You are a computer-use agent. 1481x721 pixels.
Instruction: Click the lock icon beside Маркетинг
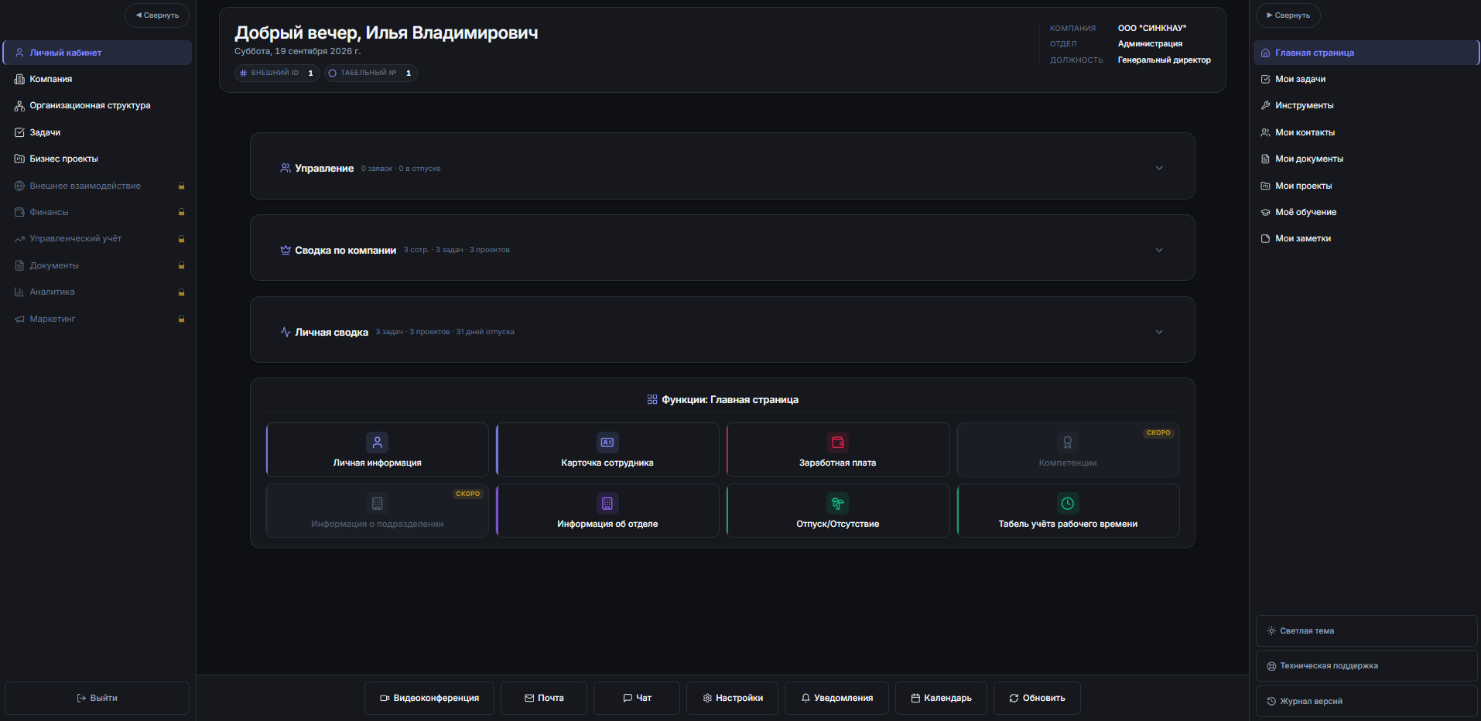click(182, 319)
